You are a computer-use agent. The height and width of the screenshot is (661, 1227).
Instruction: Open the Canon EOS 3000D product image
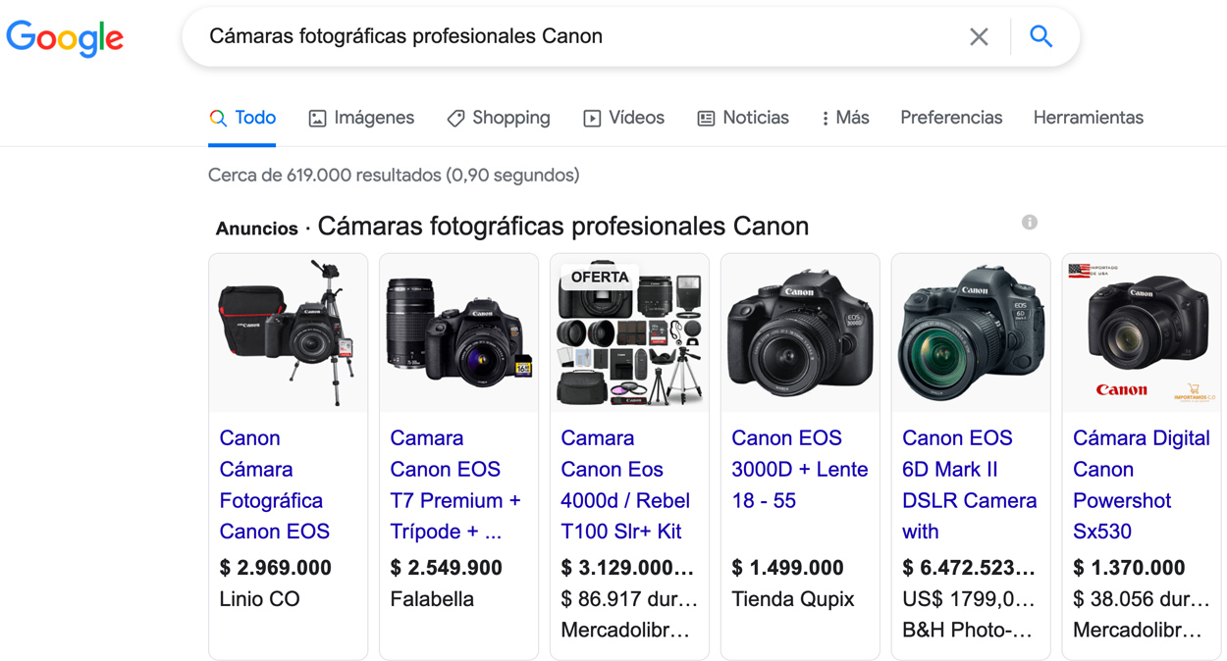801,333
